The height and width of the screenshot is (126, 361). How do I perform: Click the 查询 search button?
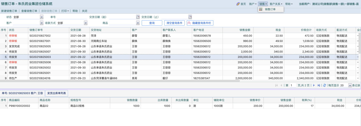152,23
